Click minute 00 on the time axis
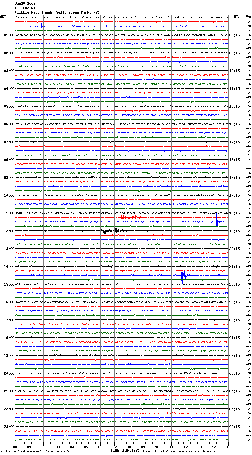 point(15,447)
